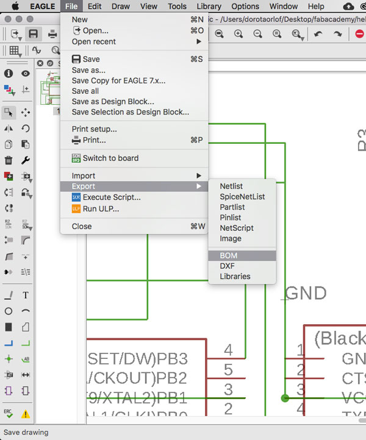Viewport: 366px width, 440px height.
Task: Click the Save disk toolbar icon
Action: coord(34,34)
